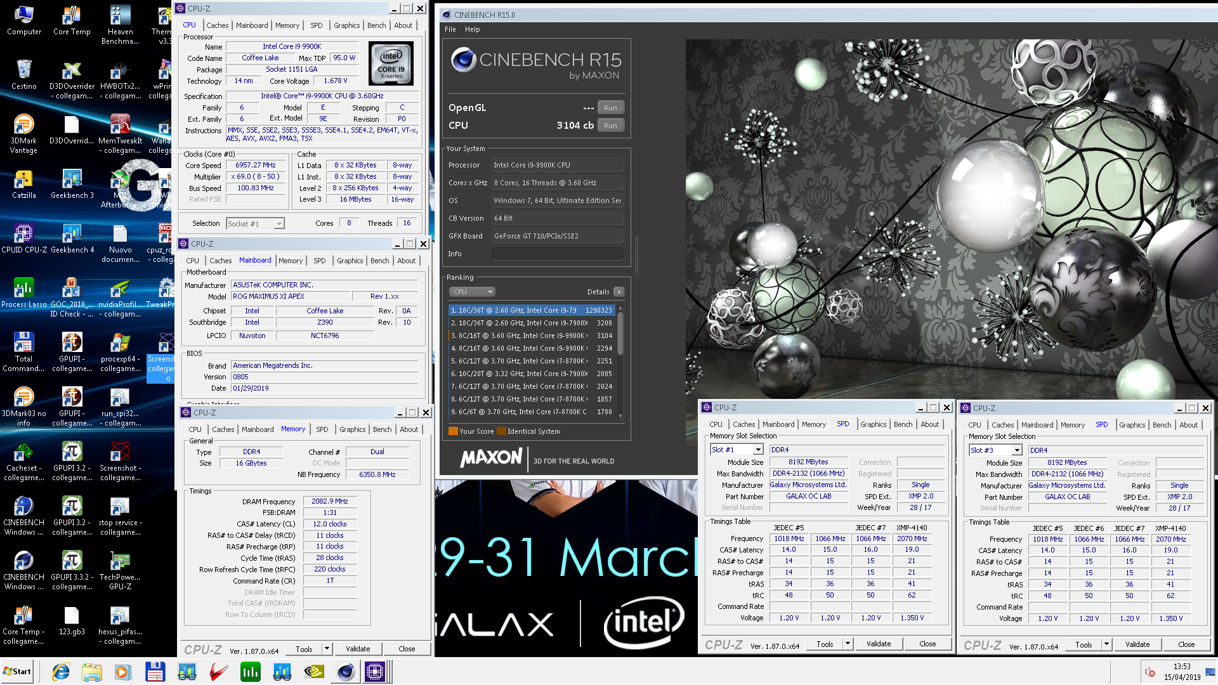
Task: Click Validate in Memory CPU-Z window
Action: tap(358, 649)
